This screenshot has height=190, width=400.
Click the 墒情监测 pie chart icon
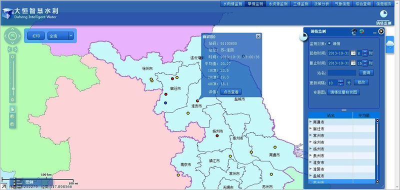pyautogui.click(x=383, y=14)
